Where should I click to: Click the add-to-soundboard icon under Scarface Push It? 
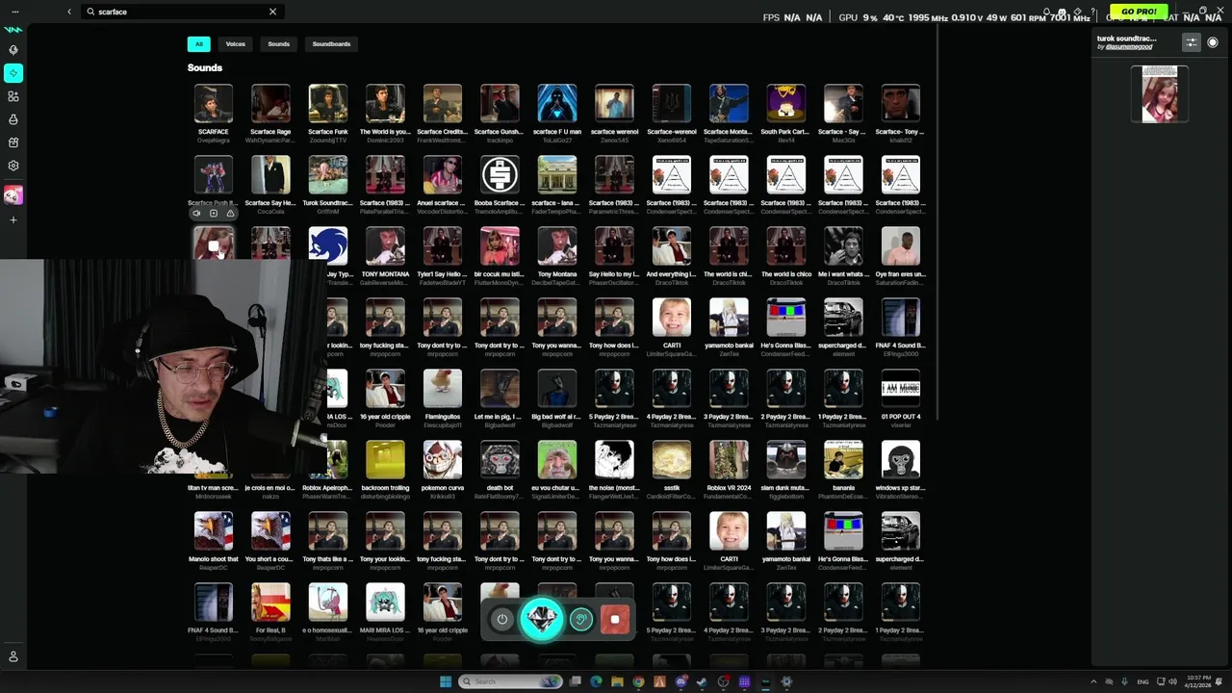[214, 214]
